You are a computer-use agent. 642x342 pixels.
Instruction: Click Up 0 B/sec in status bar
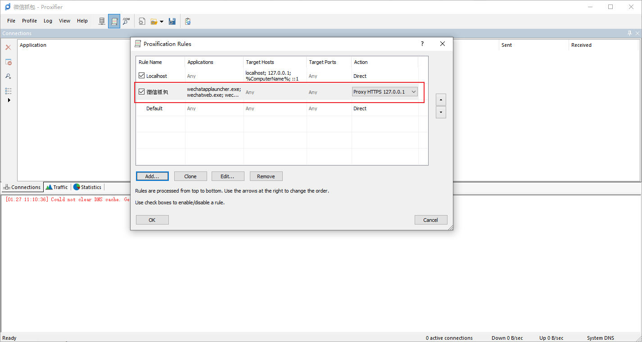(x=552, y=338)
